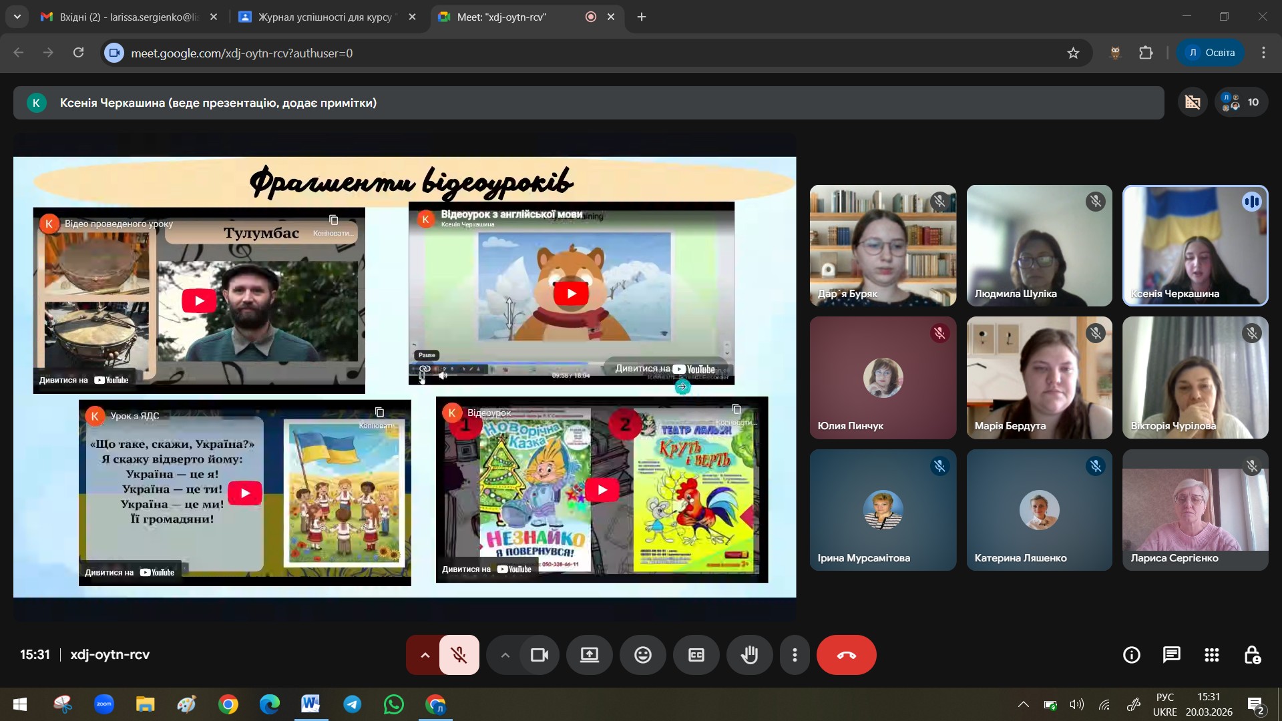The height and width of the screenshot is (721, 1282).
Task: Expand audio settings chevron beside microphone
Action: [x=425, y=655]
